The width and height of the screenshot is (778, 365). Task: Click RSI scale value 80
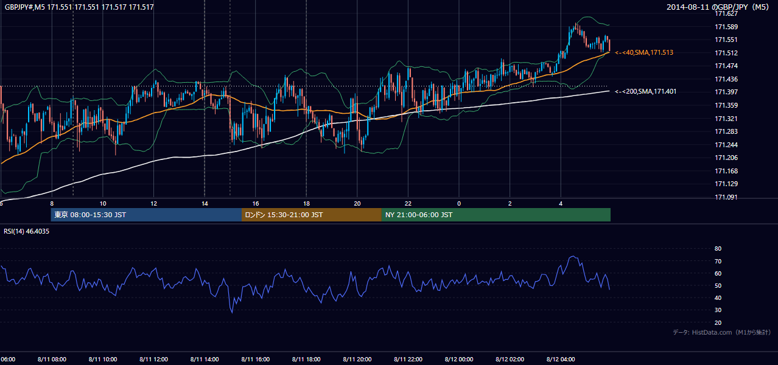tap(718, 249)
